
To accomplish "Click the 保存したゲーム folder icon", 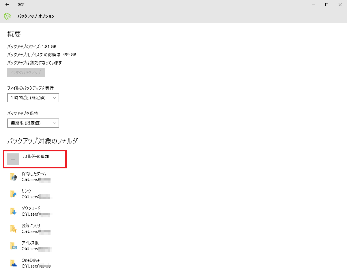I will pos(13,176).
